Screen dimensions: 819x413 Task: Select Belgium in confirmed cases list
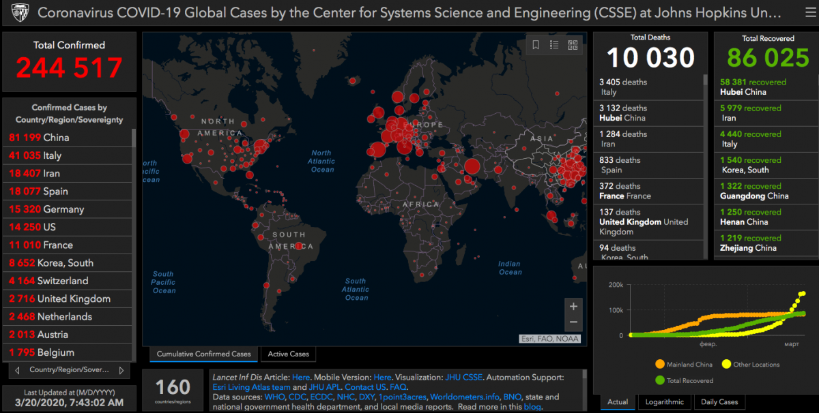tap(67, 352)
